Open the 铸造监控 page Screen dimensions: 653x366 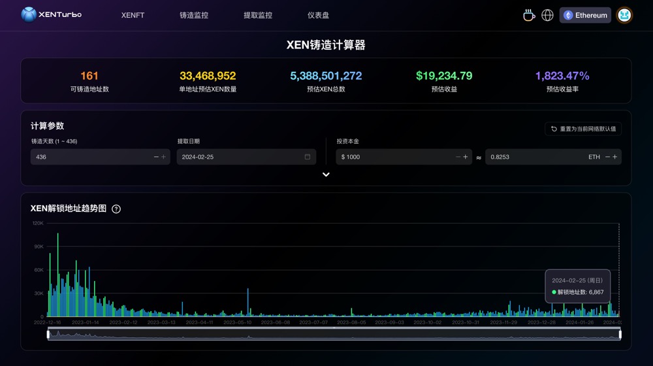[x=194, y=15]
